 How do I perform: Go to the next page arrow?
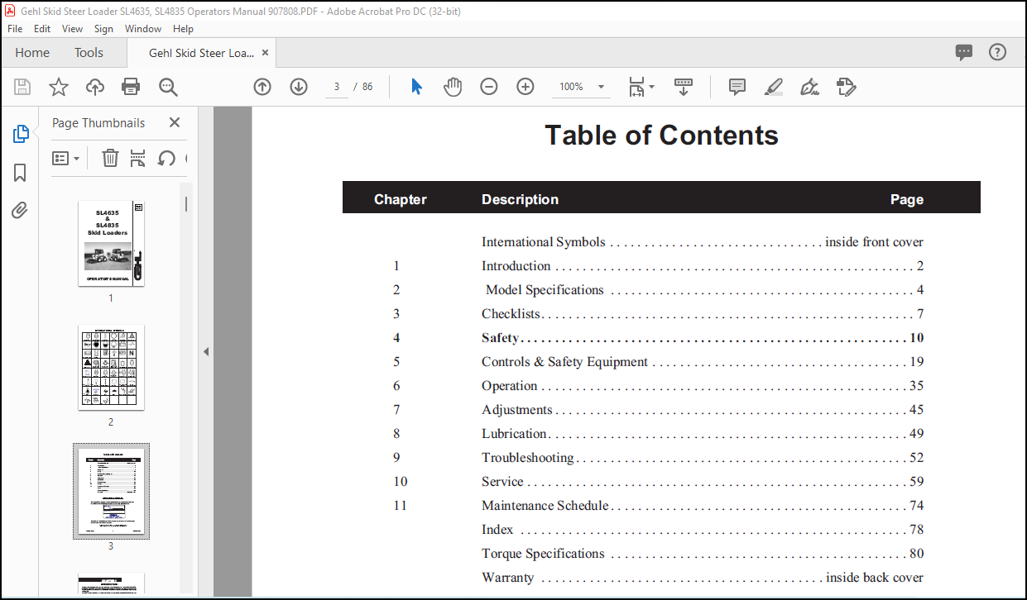(x=299, y=87)
